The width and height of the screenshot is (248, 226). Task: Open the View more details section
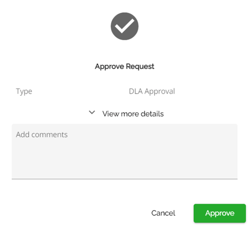133,114
